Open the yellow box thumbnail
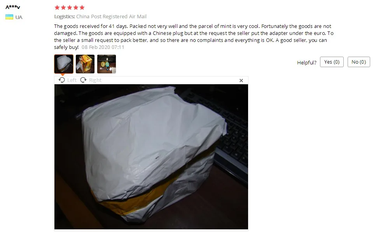This screenshot has width=376, height=234. [85, 64]
